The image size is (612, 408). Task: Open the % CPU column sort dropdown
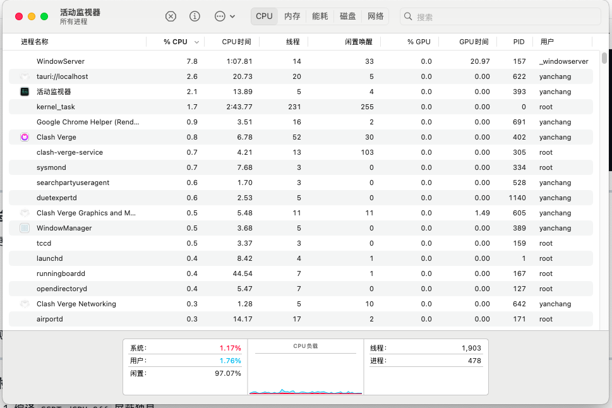(196, 42)
